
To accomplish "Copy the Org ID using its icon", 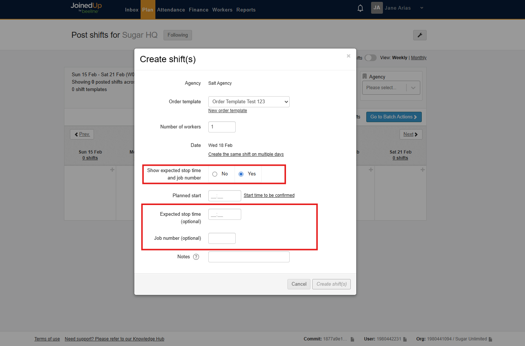I will (490, 339).
